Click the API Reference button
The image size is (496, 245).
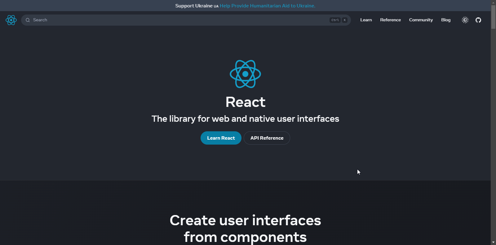pos(267,138)
